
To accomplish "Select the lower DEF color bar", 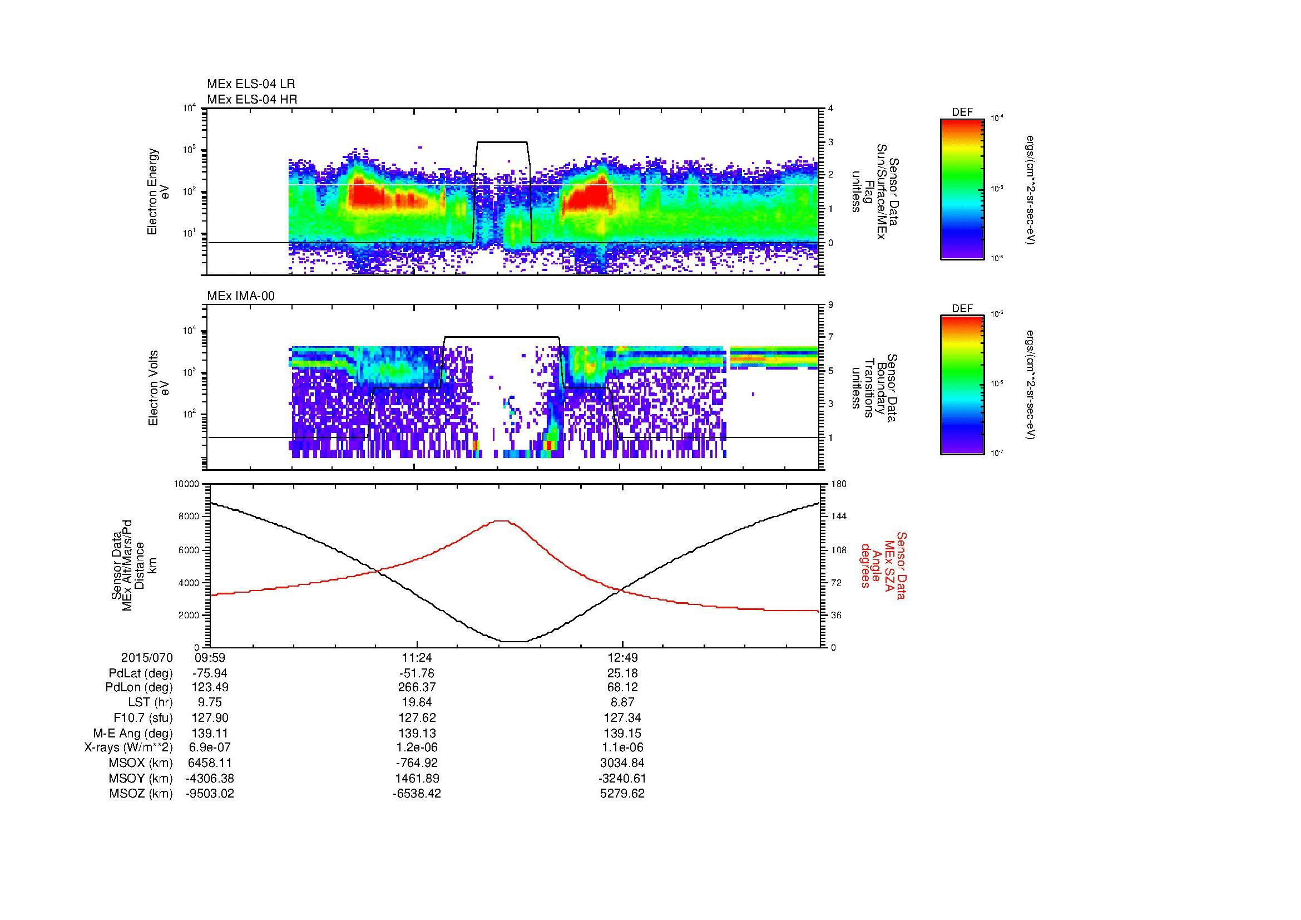I will click(962, 386).
